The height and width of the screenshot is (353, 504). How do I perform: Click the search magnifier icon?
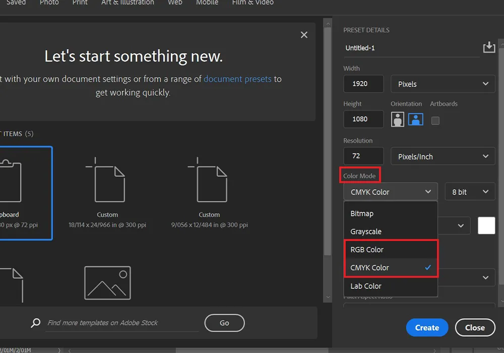point(35,323)
